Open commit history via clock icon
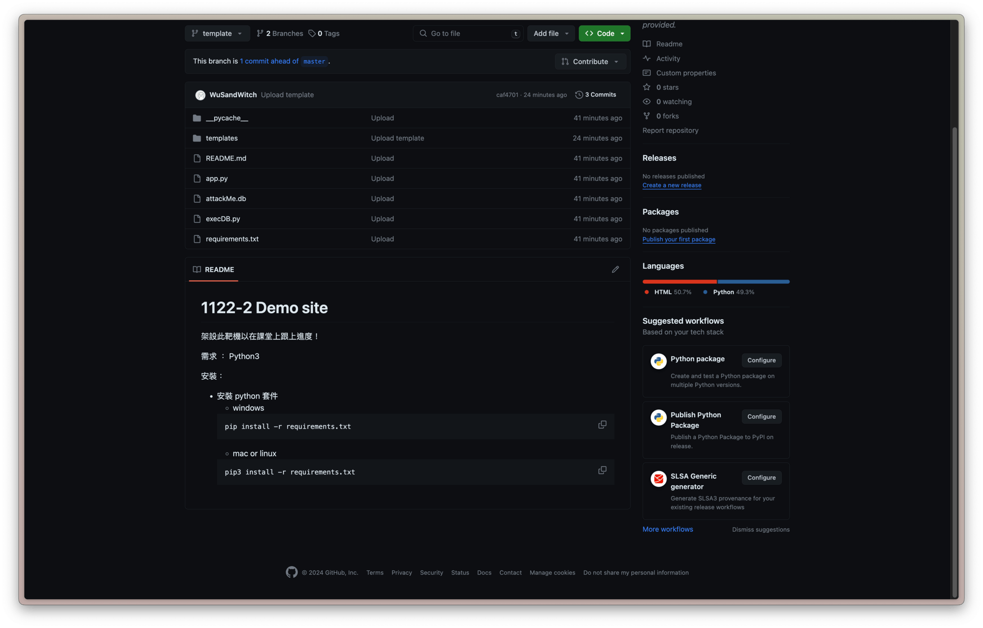Image resolution: width=983 pixels, height=628 pixels. [579, 94]
